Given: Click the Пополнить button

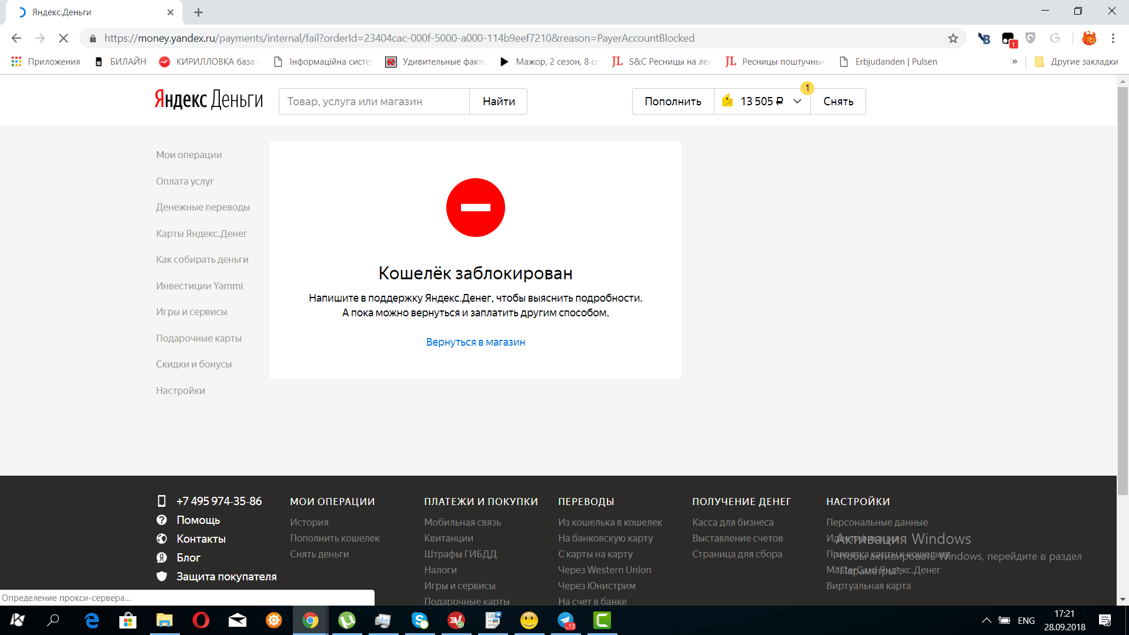Looking at the screenshot, I should 673,101.
